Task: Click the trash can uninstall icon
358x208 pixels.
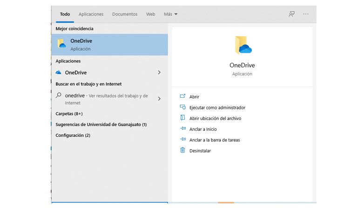Action: [x=182, y=150]
